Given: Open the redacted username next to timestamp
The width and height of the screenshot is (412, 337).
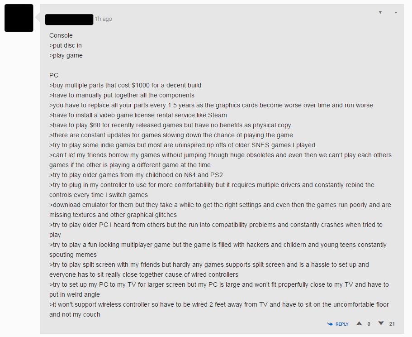Looking at the screenshot, I should click(69, 19).
